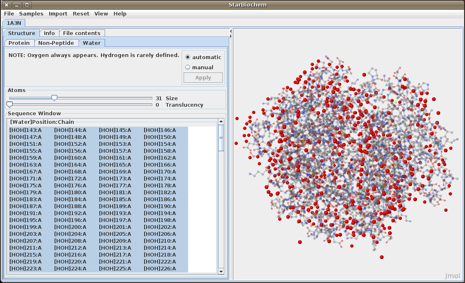Screen dimensions: 465x283
Task: Select water molecule [HOH]174:A
Action: tap(160, 179)
